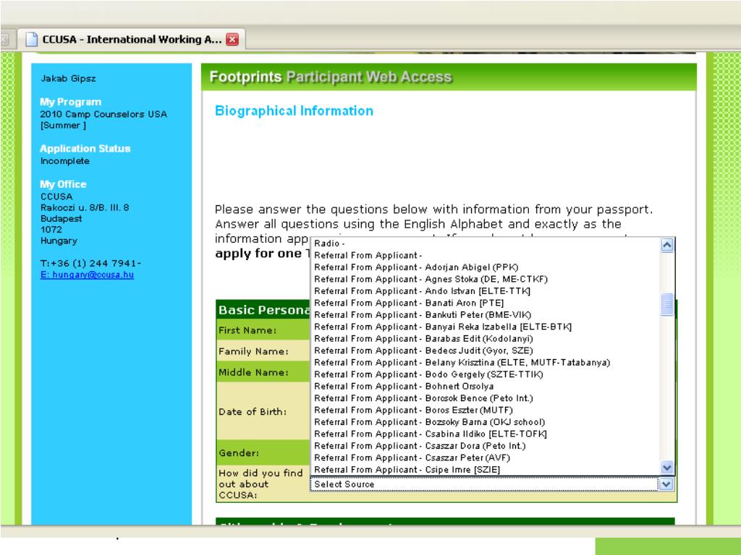Open the hungary@ccusa.hu email link
741x555 pixels.
(87, 275)
